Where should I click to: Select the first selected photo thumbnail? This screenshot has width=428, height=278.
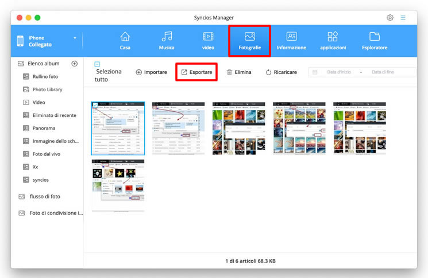118,128
